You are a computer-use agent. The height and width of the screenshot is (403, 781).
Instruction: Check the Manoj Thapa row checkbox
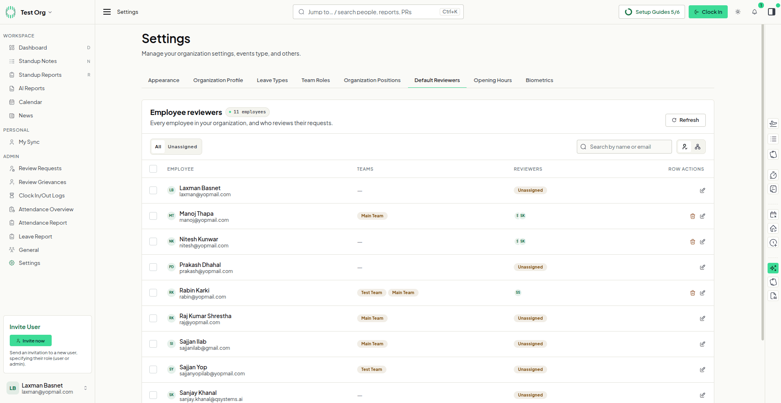click(153, 216)
